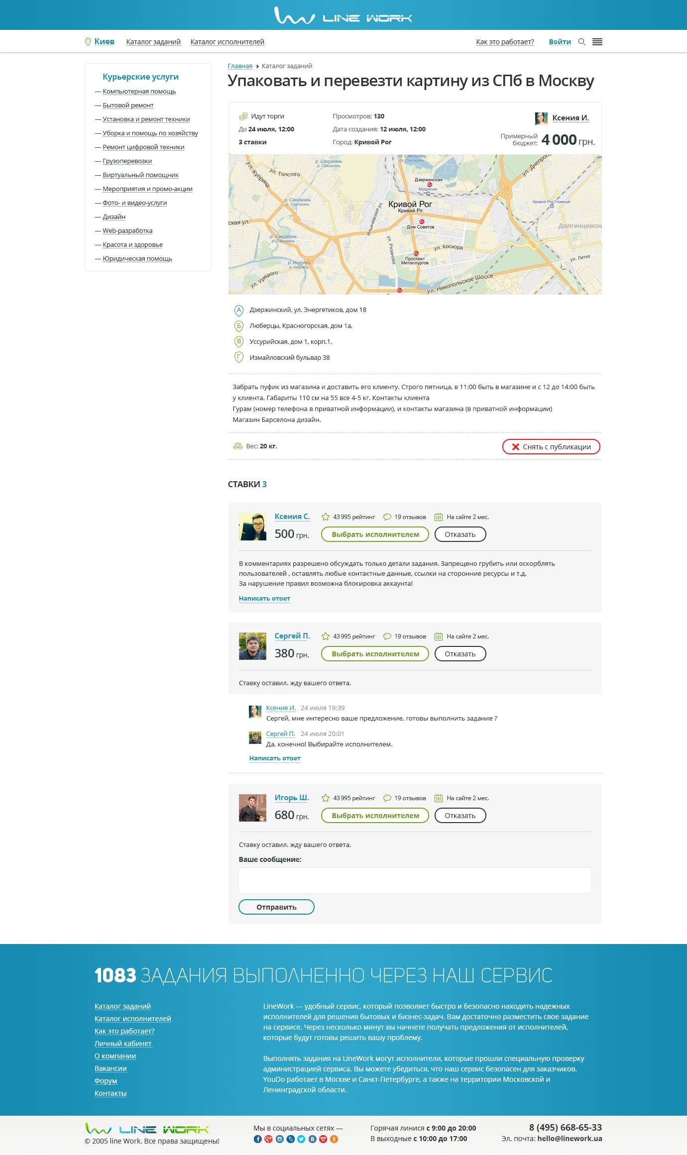Open the Киев city selector
687x1155 pixels.
[x=104, y=42]
